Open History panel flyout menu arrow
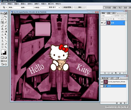131x110 pixels. pyautogui.click(x=127, y=78)
